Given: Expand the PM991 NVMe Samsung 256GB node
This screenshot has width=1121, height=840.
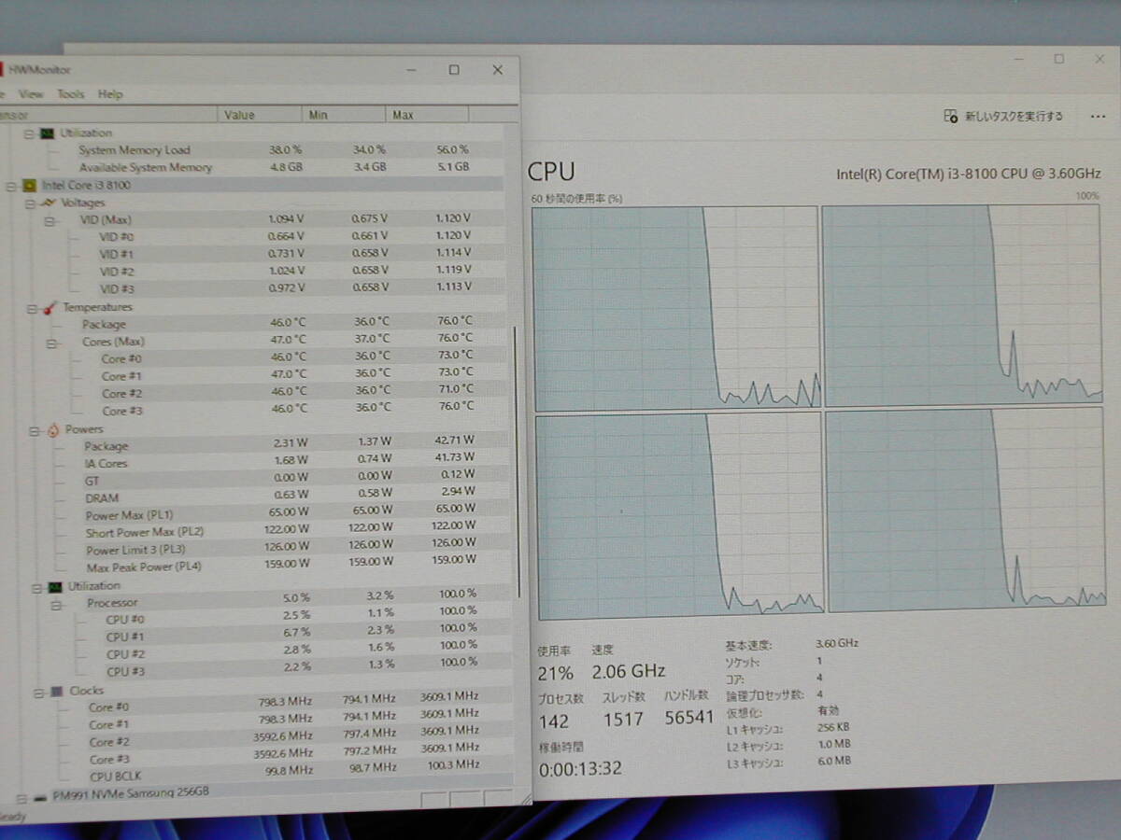Looking at the screenshot, I should [x=21, y=799].
